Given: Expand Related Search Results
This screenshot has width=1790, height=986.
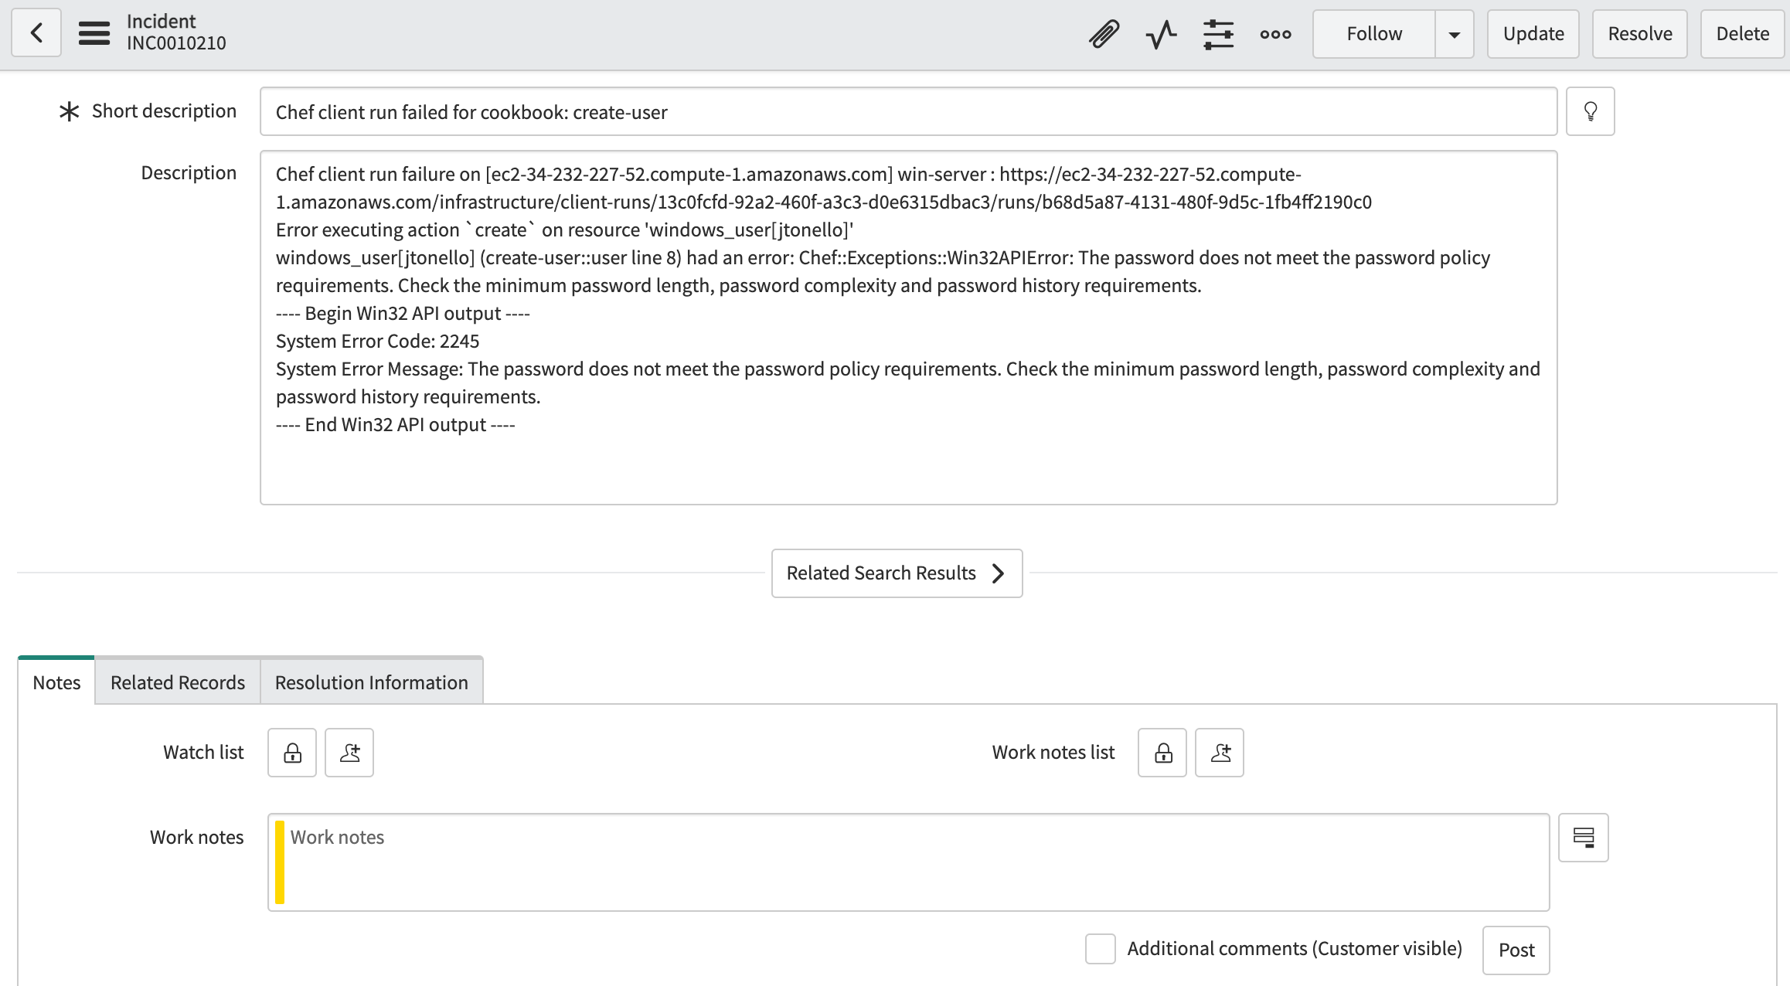Looking at the screenshot, I should (x=897, y=573).
